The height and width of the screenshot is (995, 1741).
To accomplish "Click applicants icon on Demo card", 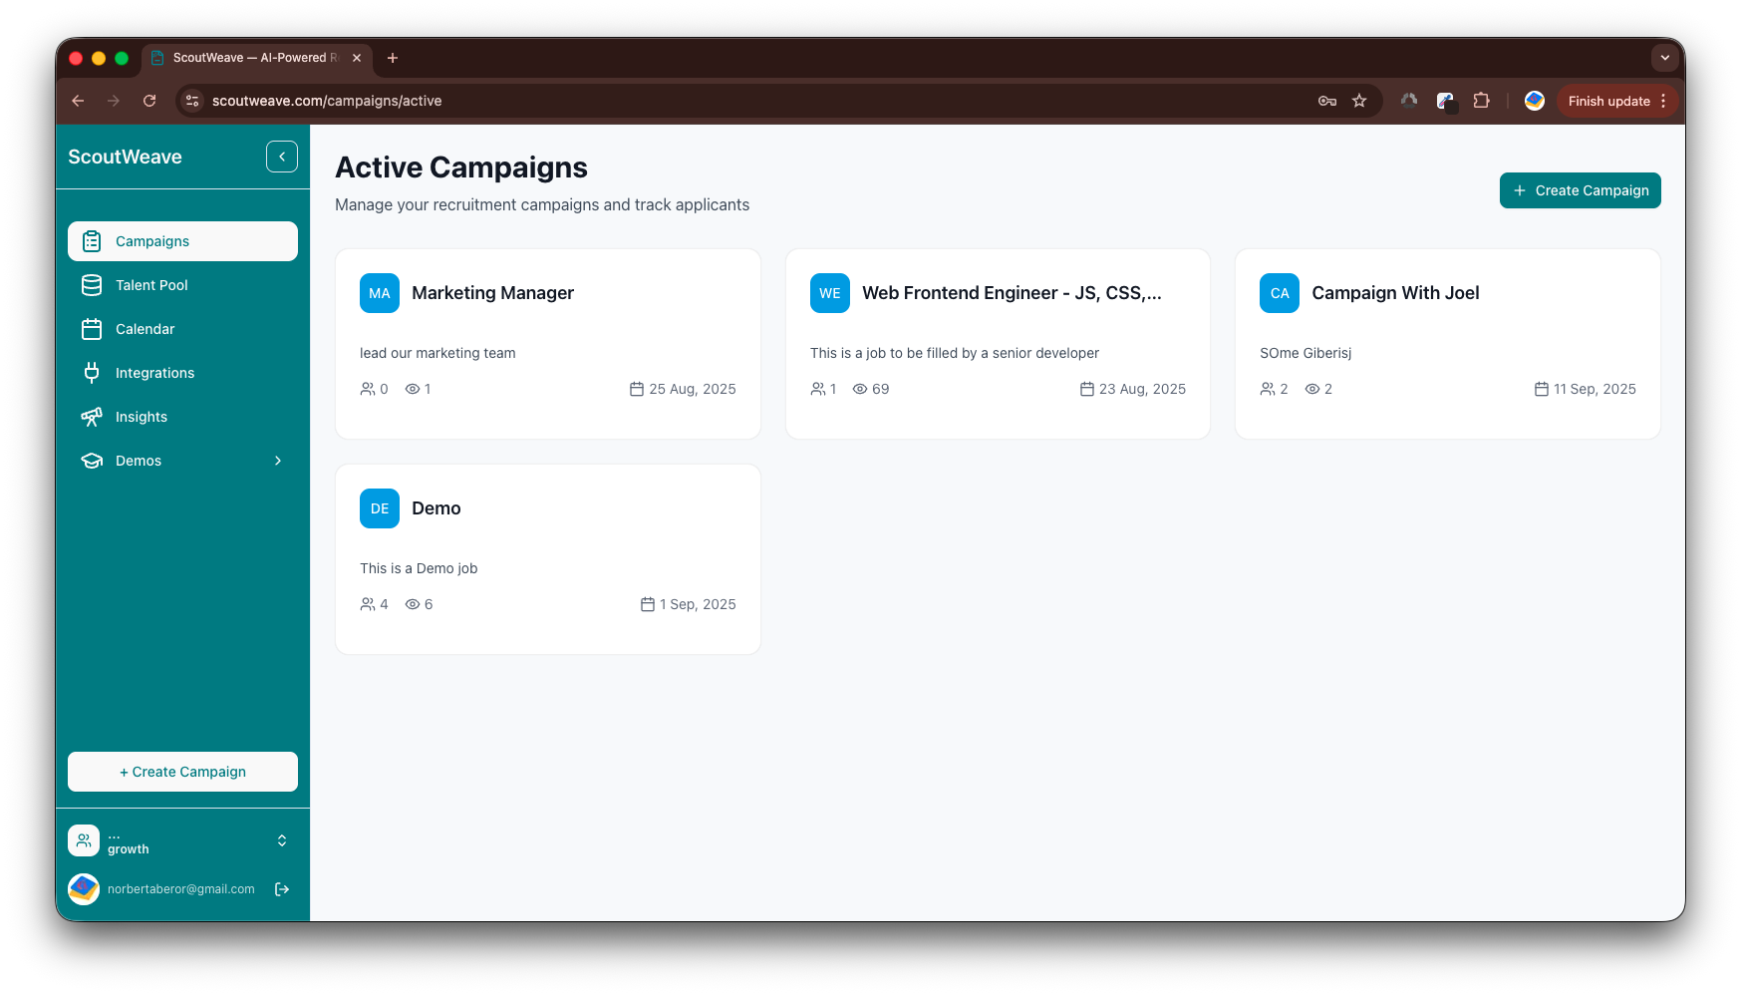I will pyautogui.click(x=368, y=604).
